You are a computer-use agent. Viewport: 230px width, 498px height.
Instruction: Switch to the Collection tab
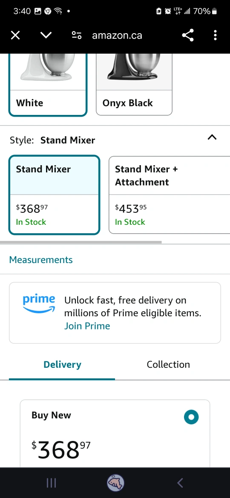(x=168, y=365)
